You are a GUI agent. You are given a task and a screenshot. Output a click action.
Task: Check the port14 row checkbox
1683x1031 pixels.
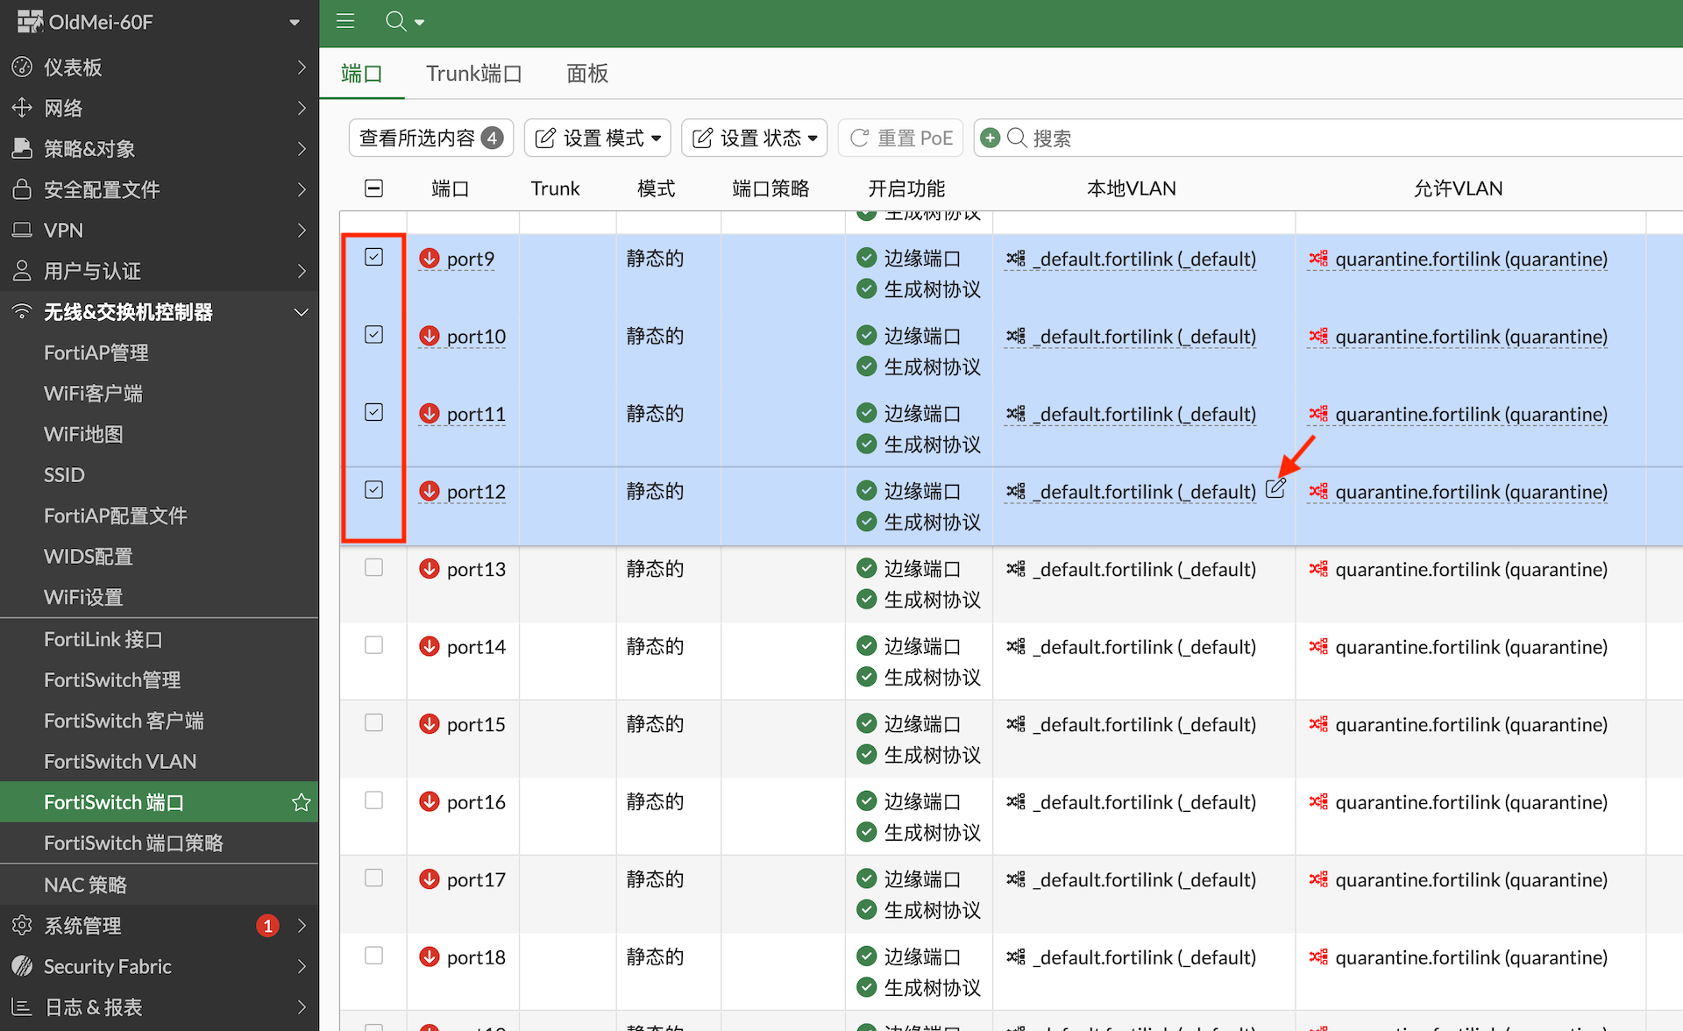[373, 645]
